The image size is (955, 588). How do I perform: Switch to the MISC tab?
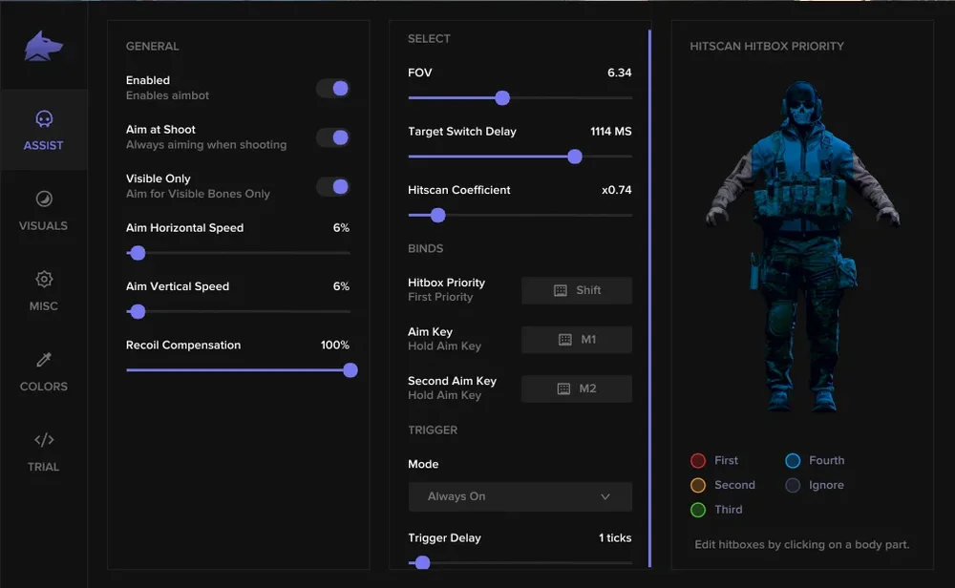click(x=44, y=291)
